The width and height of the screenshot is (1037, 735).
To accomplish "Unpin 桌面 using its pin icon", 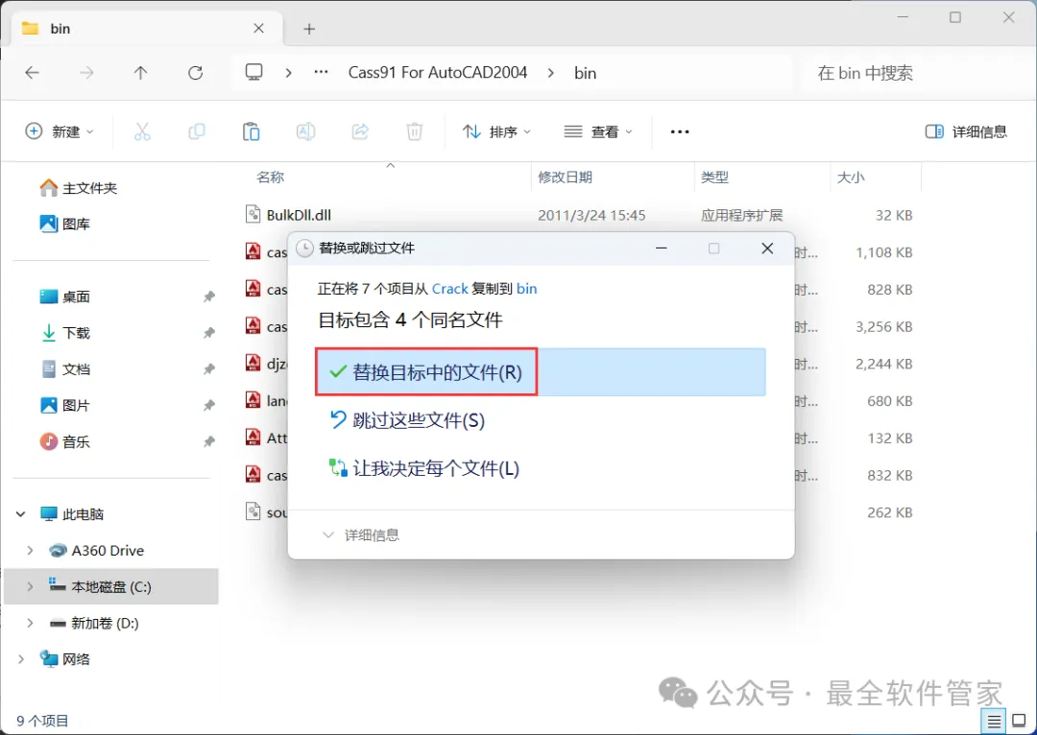I will pos(209,296).
